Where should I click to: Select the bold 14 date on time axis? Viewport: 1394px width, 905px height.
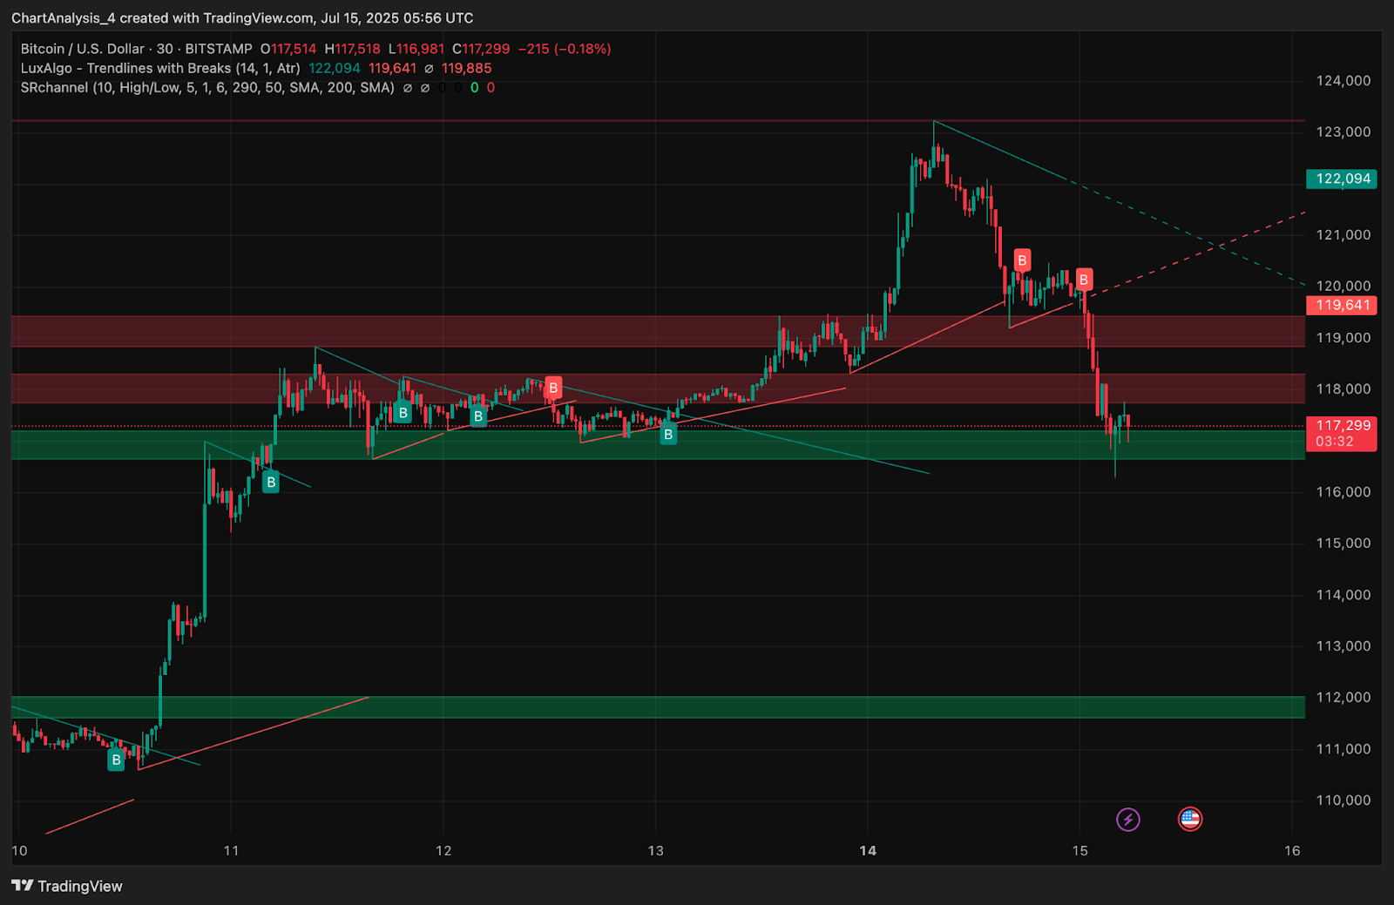[868, 850]
